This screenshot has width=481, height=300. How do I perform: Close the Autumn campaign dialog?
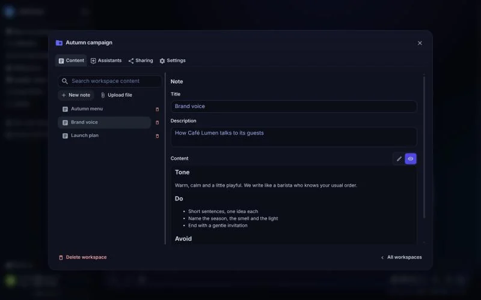click(420, 43)
